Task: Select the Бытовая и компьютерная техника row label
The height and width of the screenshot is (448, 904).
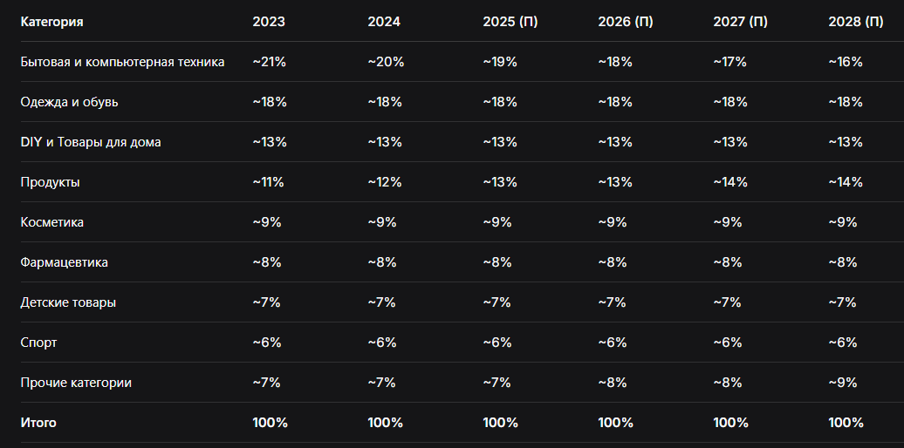Action: click(x=122, y=62)
